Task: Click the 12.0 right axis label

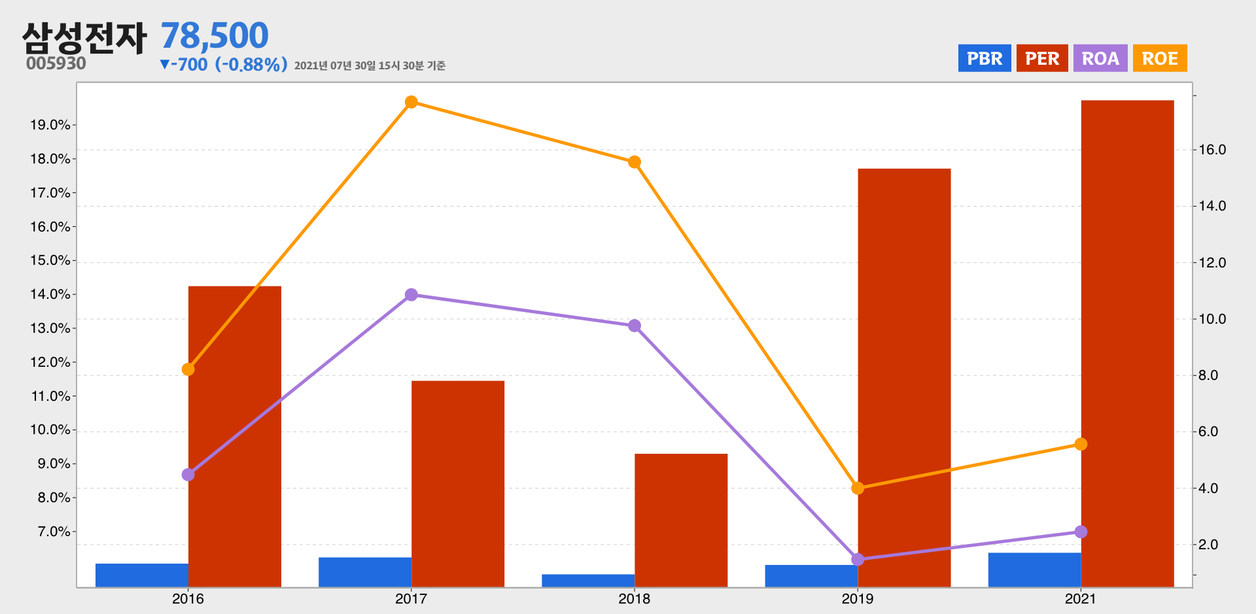Action: 1212,263
